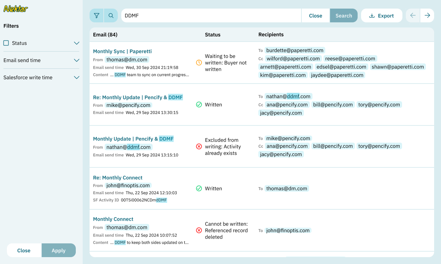Click recipient shawn@paperetti.com
Screen dimensions: 441x264
(x=398, y=67)
